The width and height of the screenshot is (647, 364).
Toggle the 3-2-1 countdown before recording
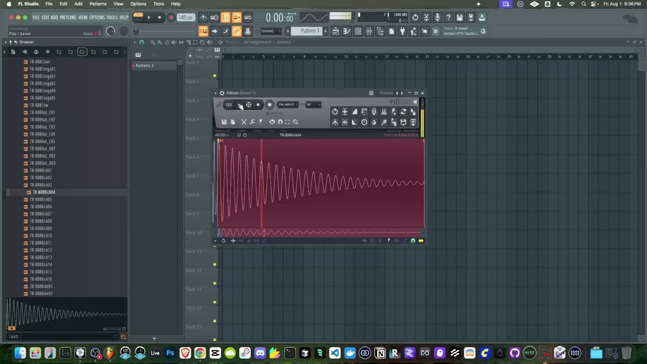[x=225, y=17]
